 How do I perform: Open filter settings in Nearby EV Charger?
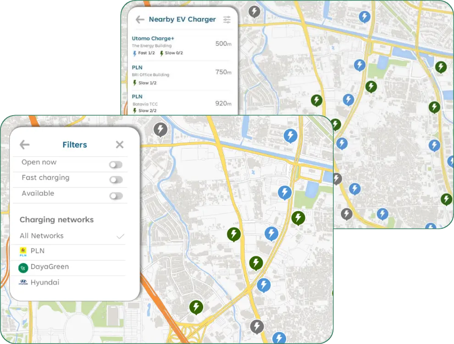pos(227,19)
